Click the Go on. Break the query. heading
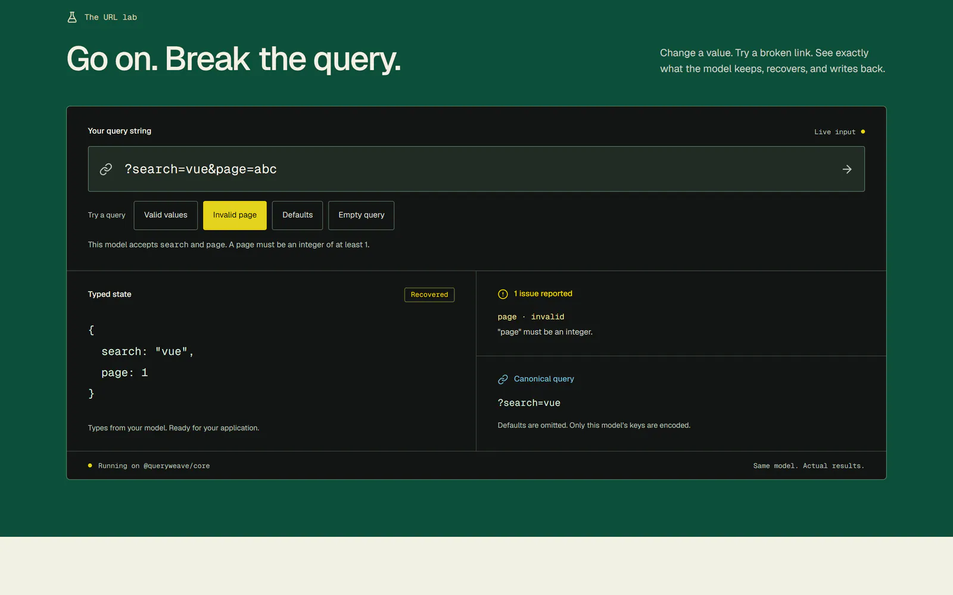953x595 pixels. pos(233,59)
